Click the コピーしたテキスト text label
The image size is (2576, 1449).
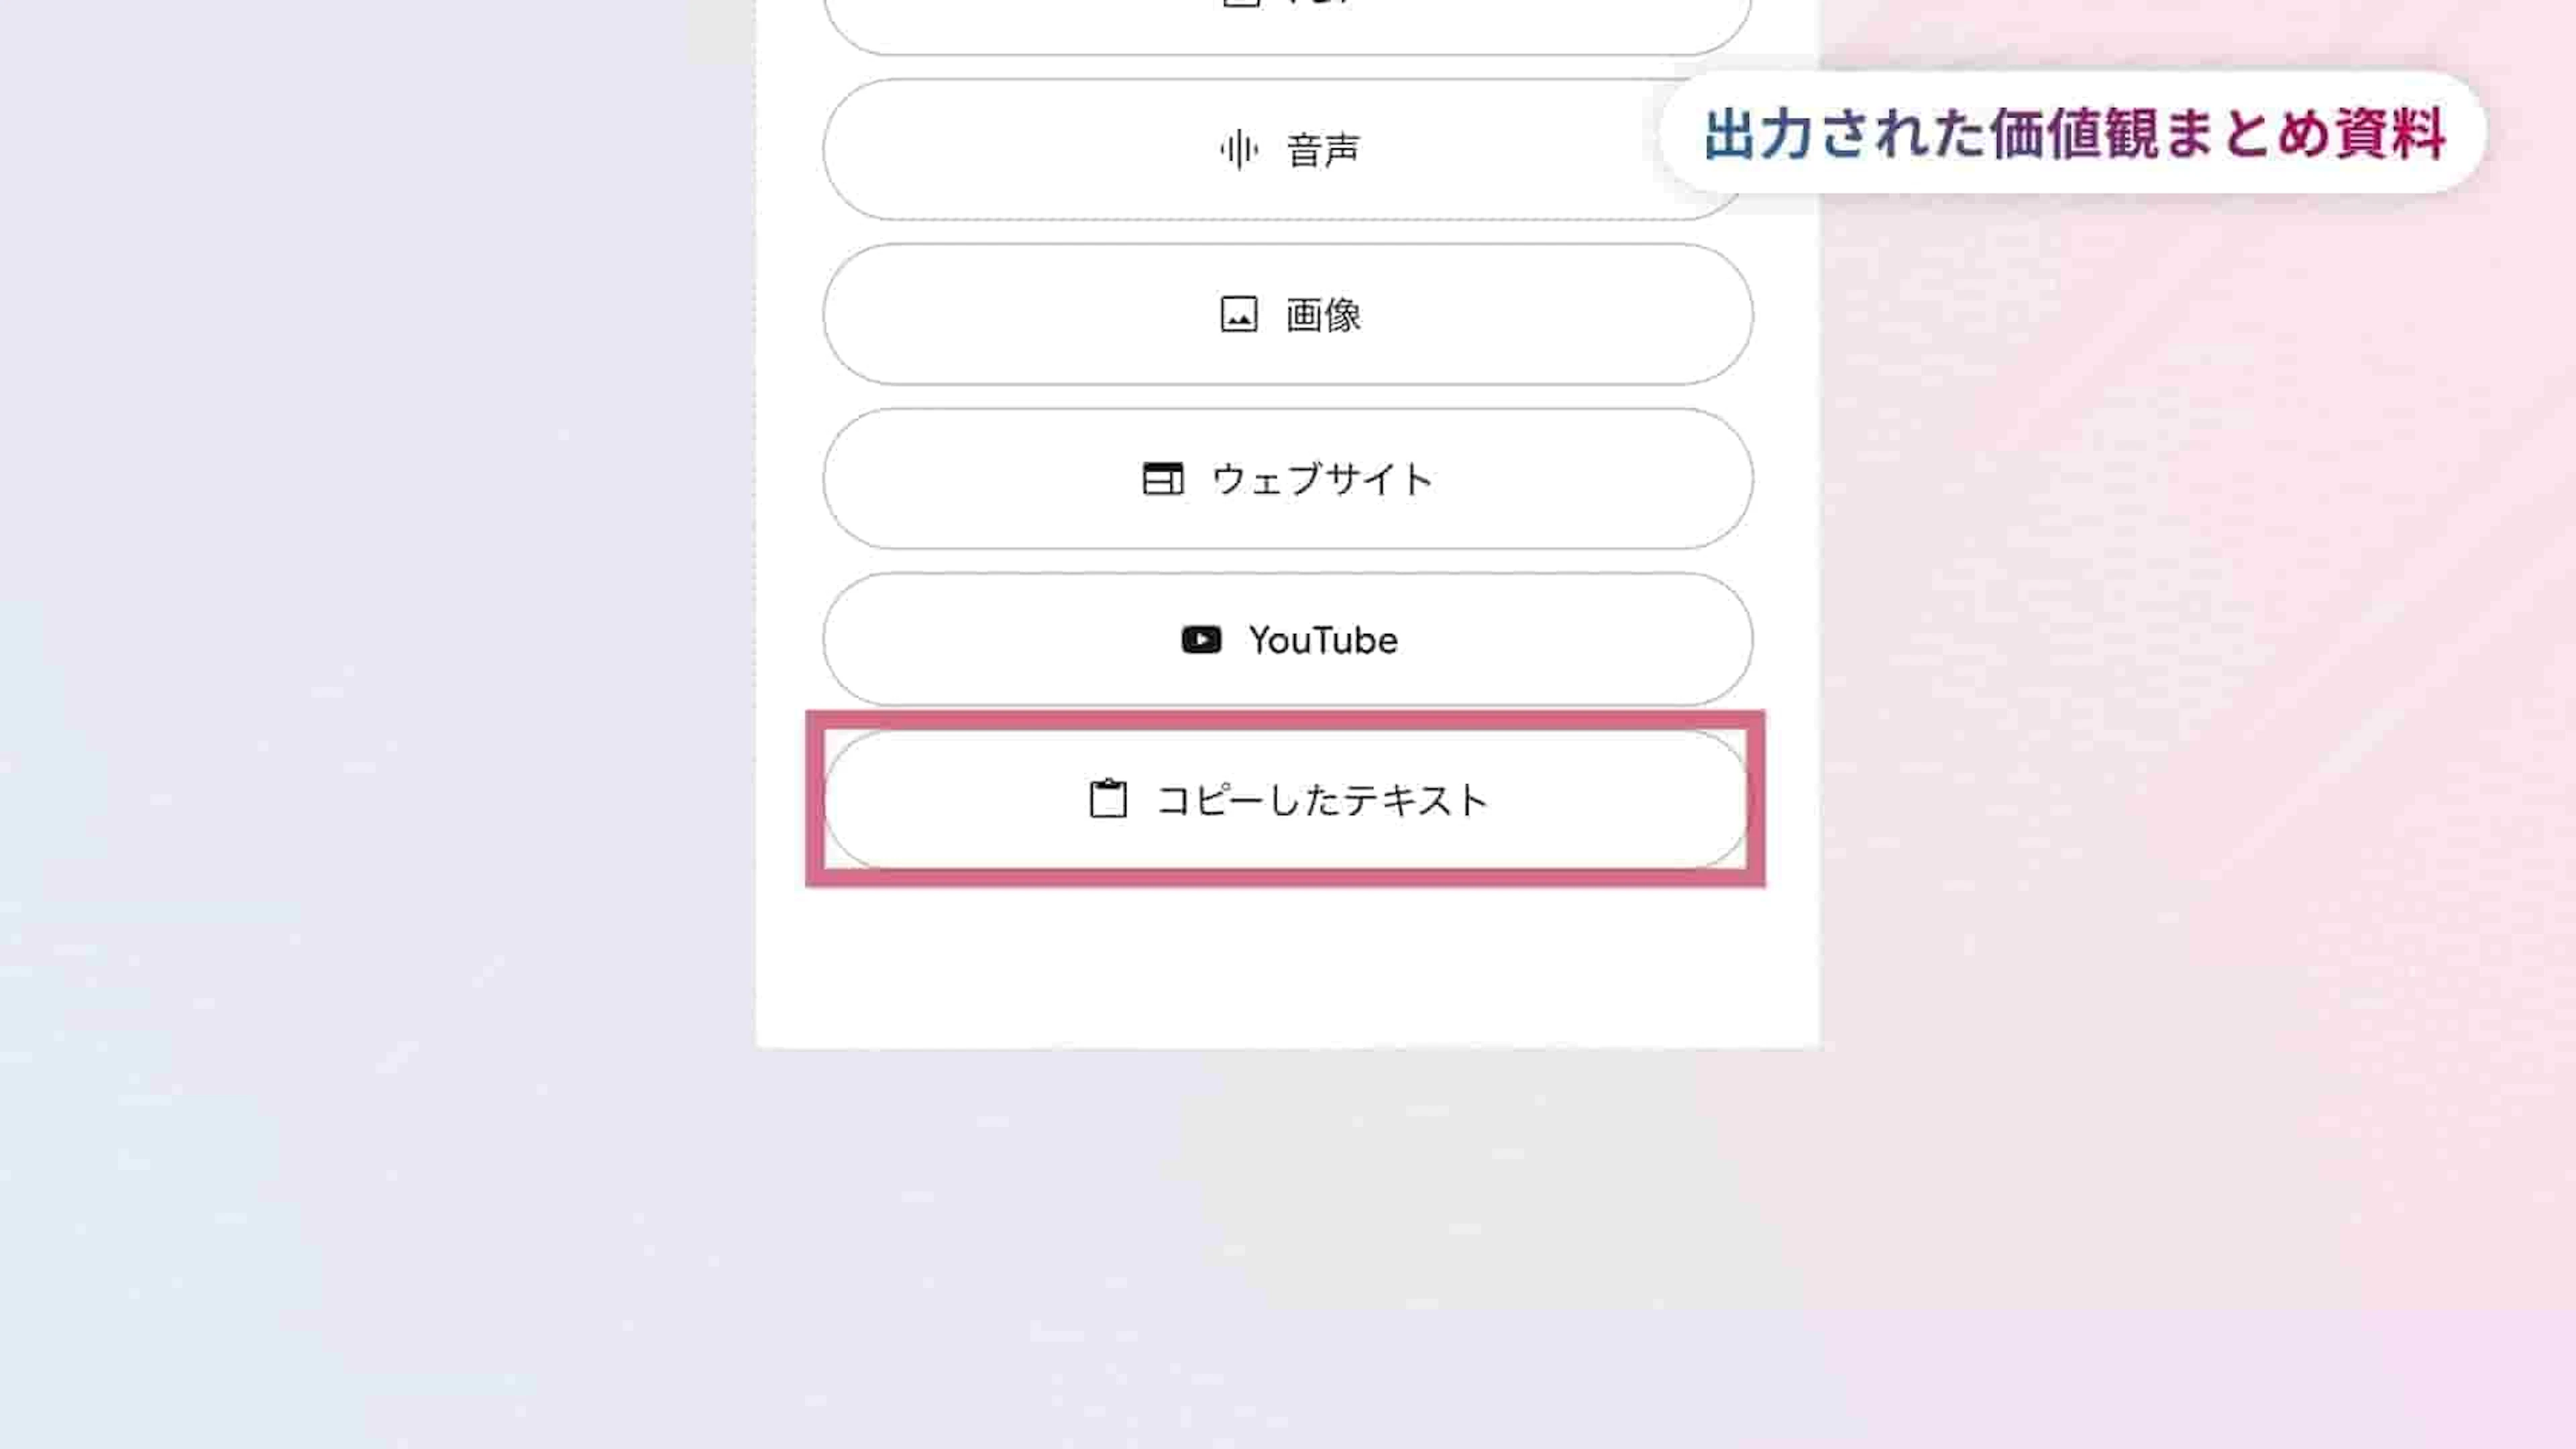coord(1323,800)
